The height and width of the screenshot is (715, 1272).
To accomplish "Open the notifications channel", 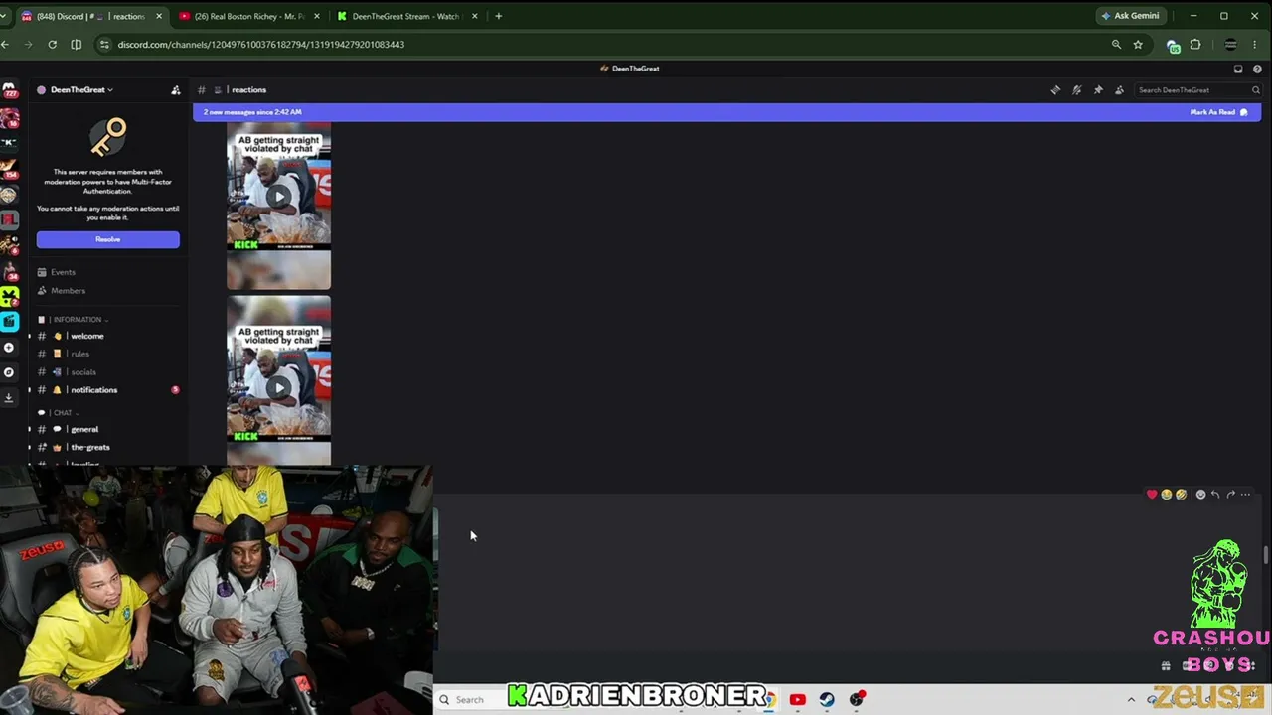I will (x=93, y=390).
